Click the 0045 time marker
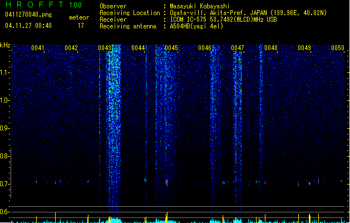Screen dimensions: 350x223 coord(171,48)
